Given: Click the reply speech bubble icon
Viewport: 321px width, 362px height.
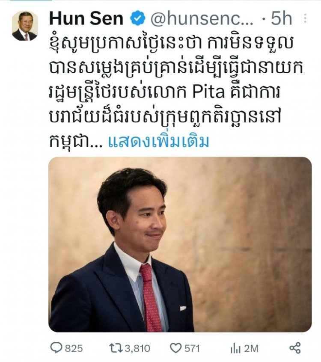Looking at the screenshot, I should (56, 348).
